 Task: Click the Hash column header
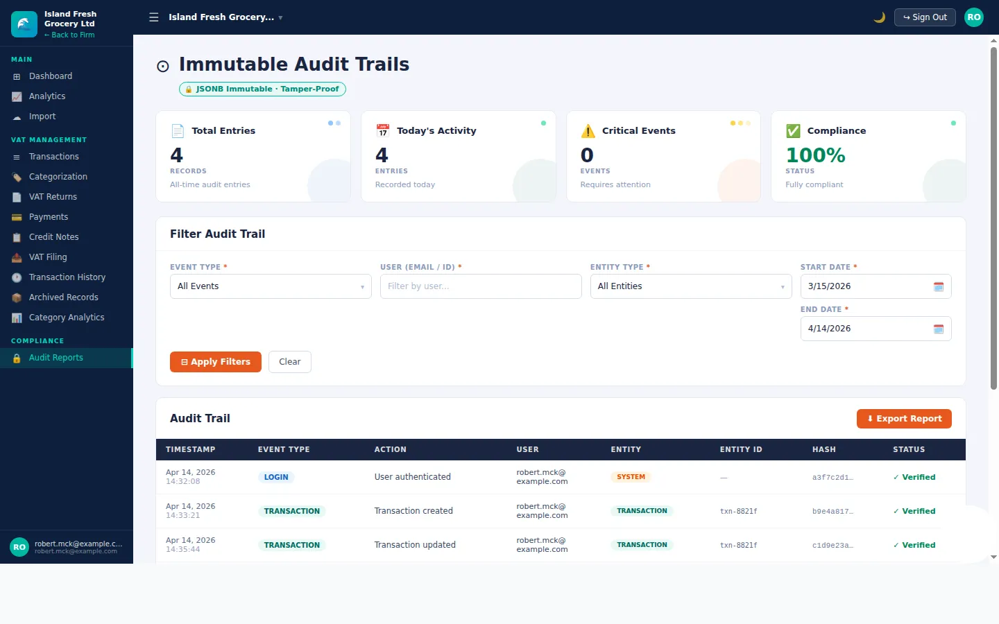[x=823, y=449]
